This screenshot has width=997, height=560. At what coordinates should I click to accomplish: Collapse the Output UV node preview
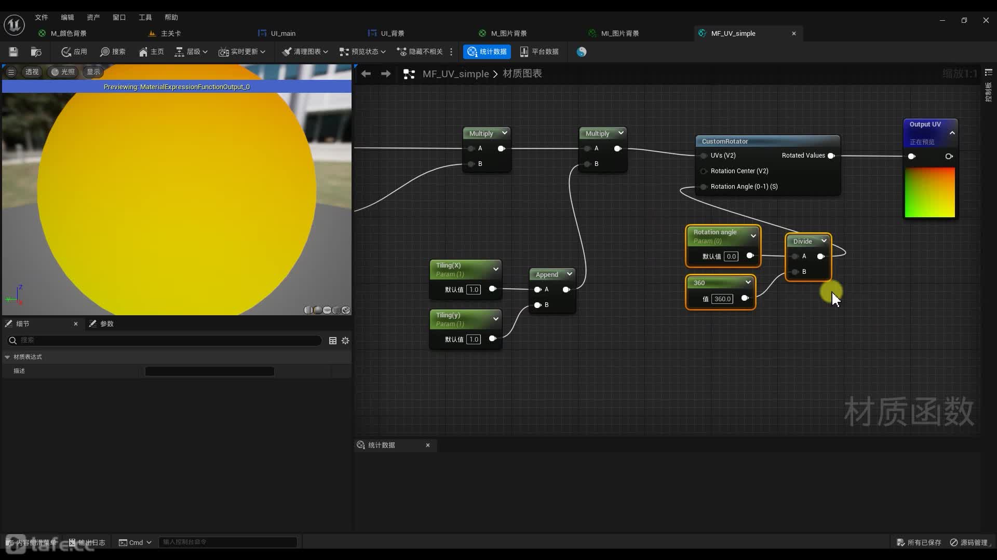(x=952, y=133)
